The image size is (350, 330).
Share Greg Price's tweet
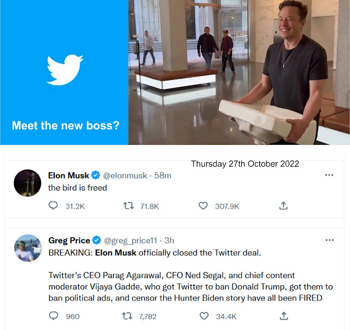[x=284, y=316]
